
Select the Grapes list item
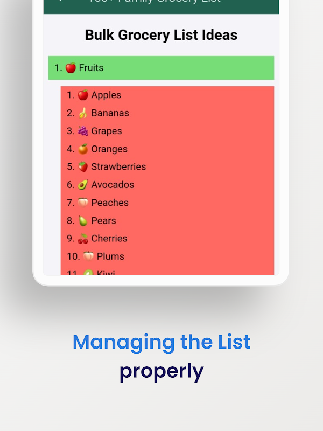167,131
